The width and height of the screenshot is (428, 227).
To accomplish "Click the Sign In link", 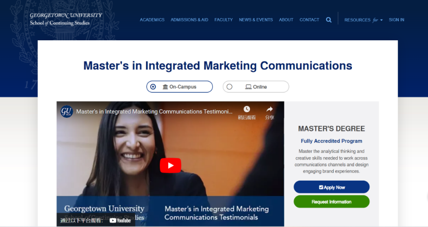I will 396,20.
